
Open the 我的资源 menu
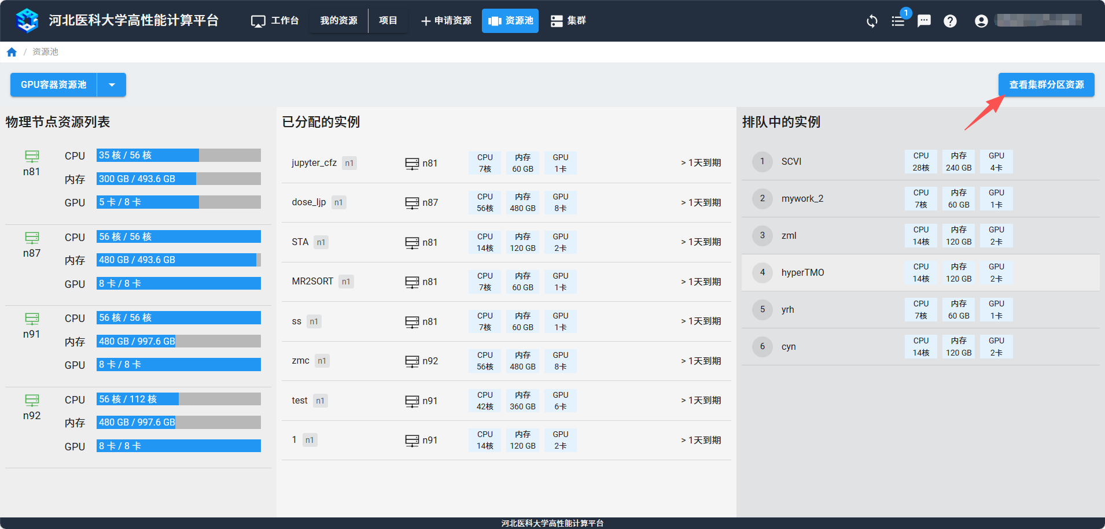click(338, 21)
